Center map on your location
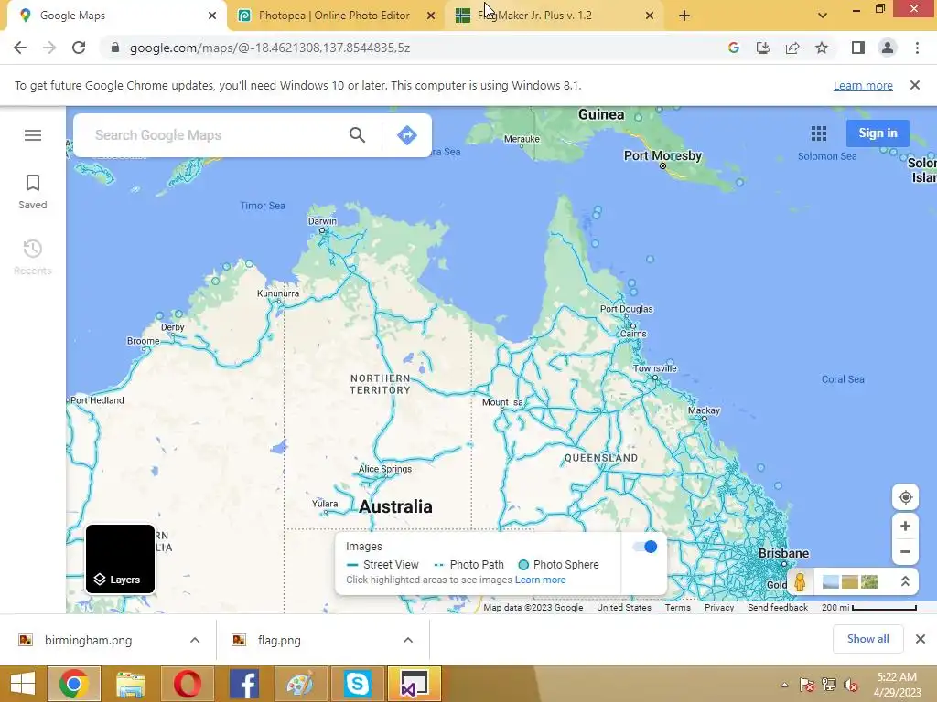The height and width of the screenshot is (702, 937). tap(905, 497)
